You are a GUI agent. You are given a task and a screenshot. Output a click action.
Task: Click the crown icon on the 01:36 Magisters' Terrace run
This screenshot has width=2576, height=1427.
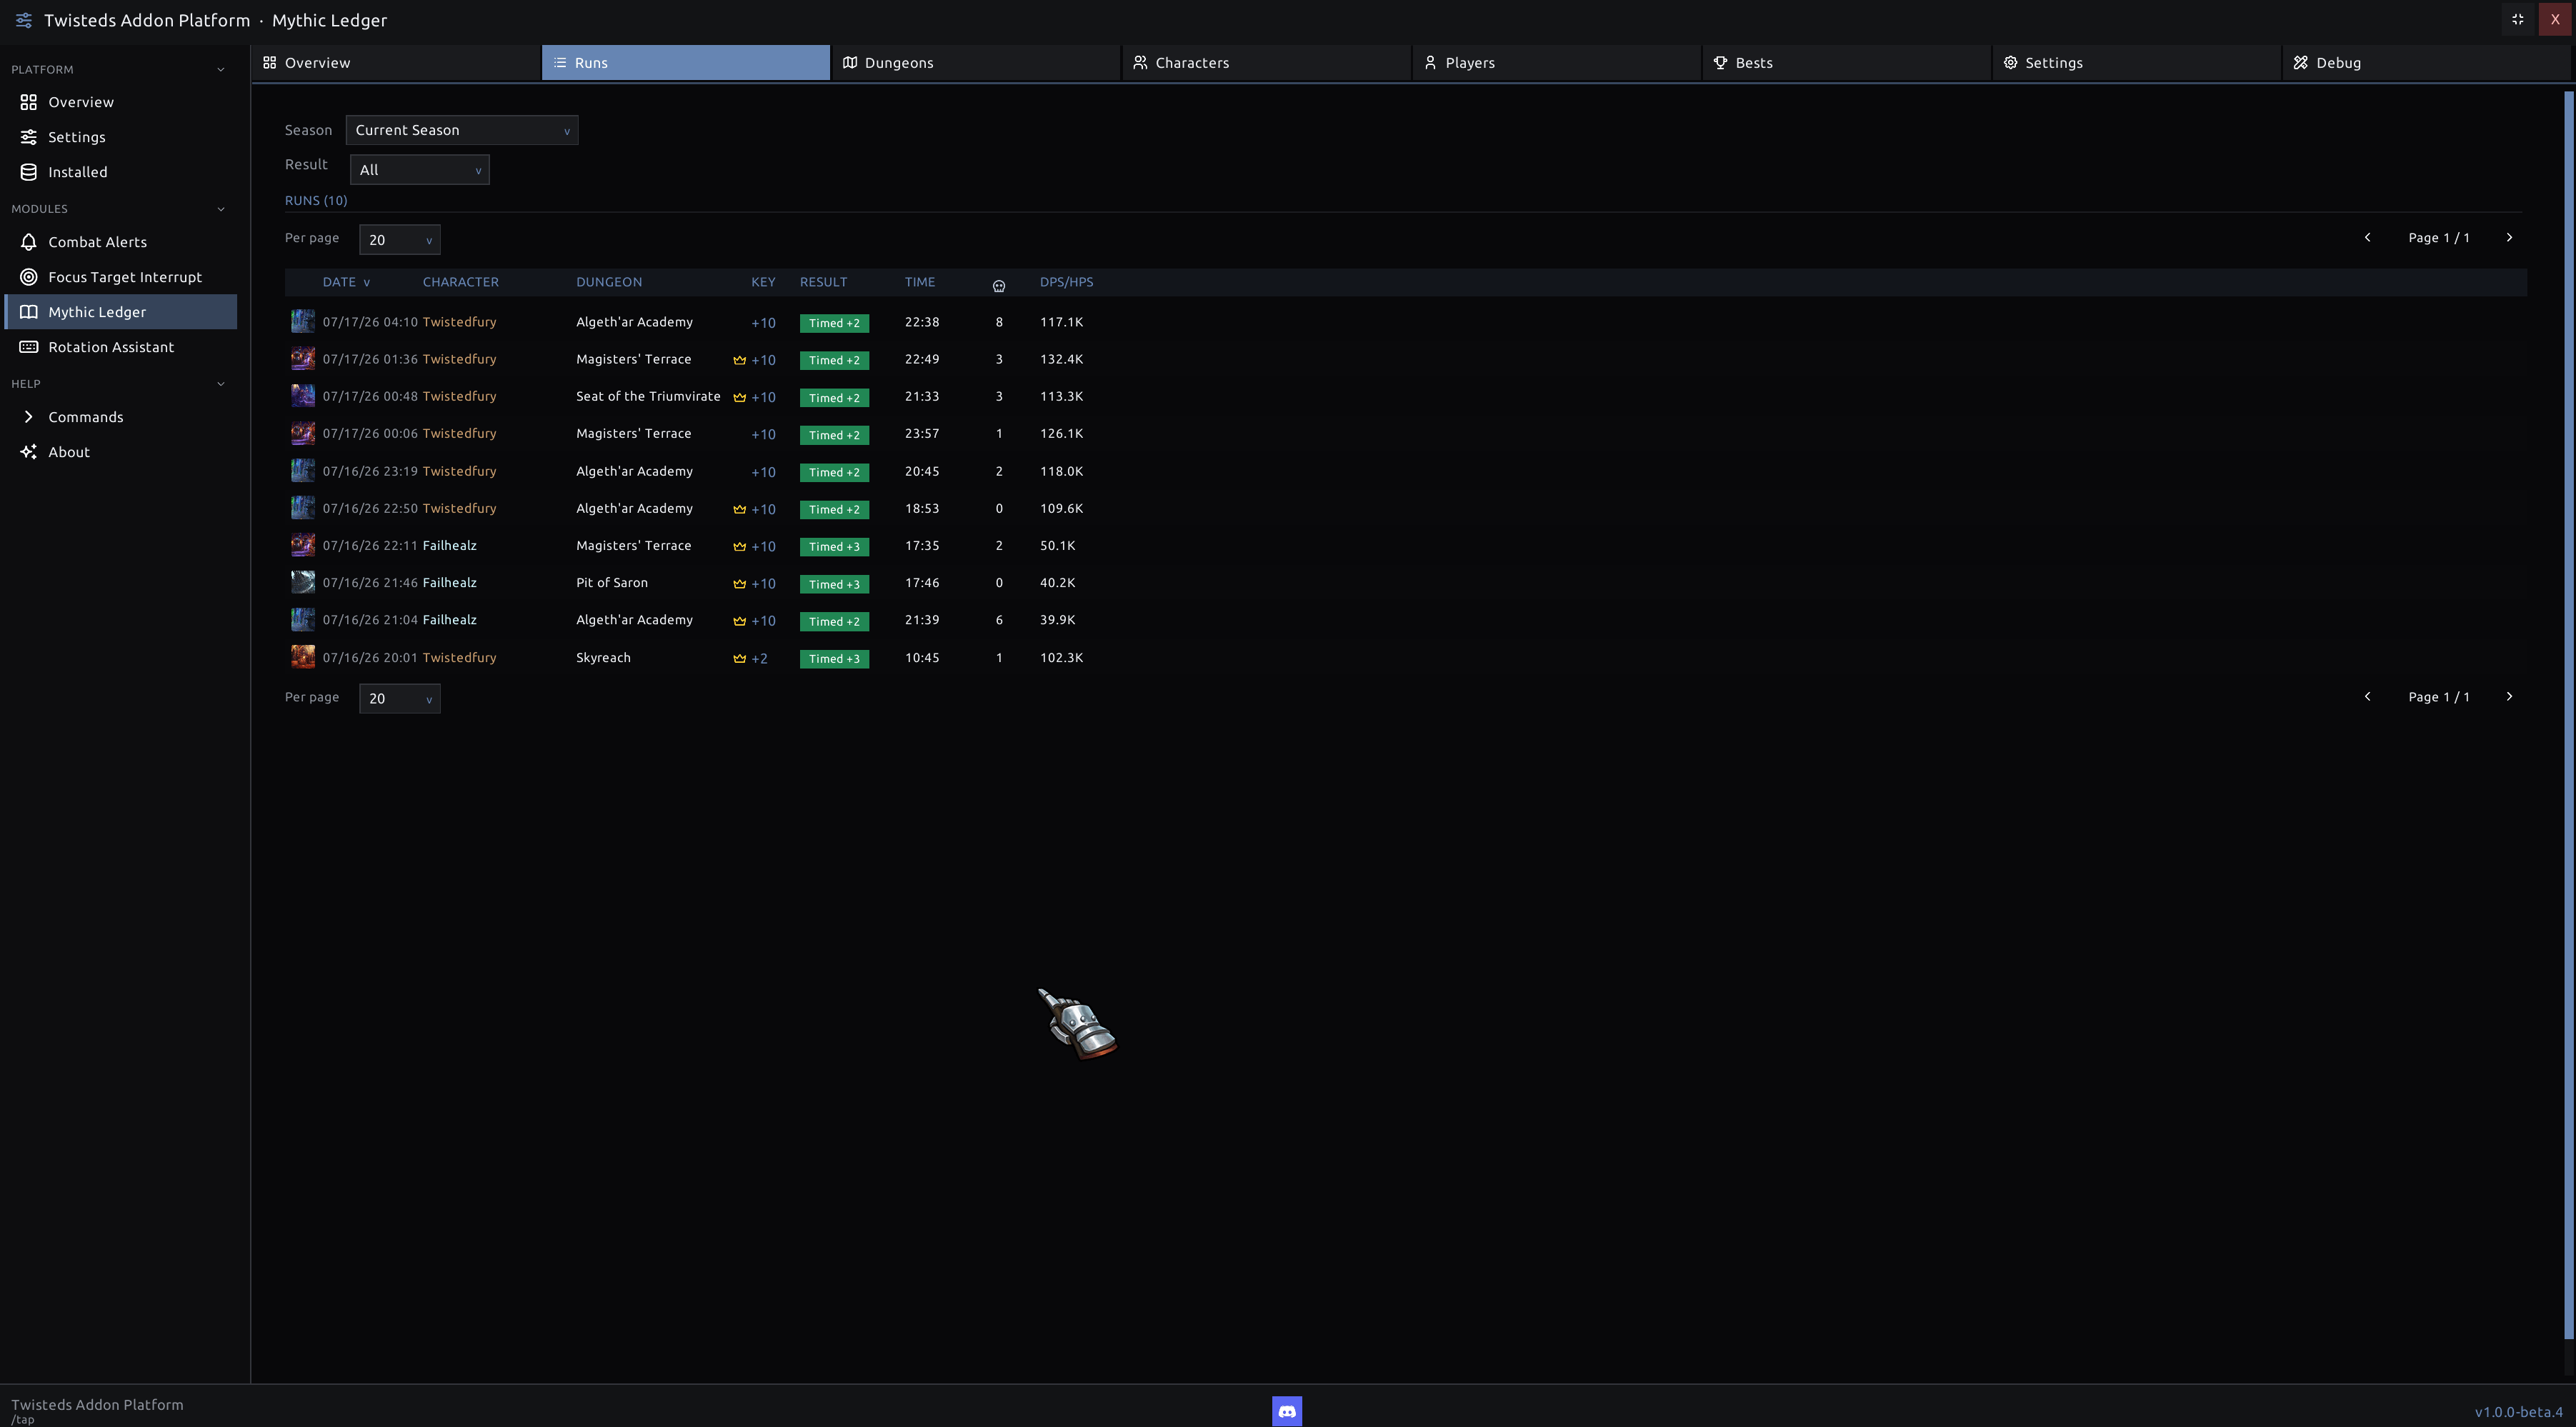click(x=740, y=360)
